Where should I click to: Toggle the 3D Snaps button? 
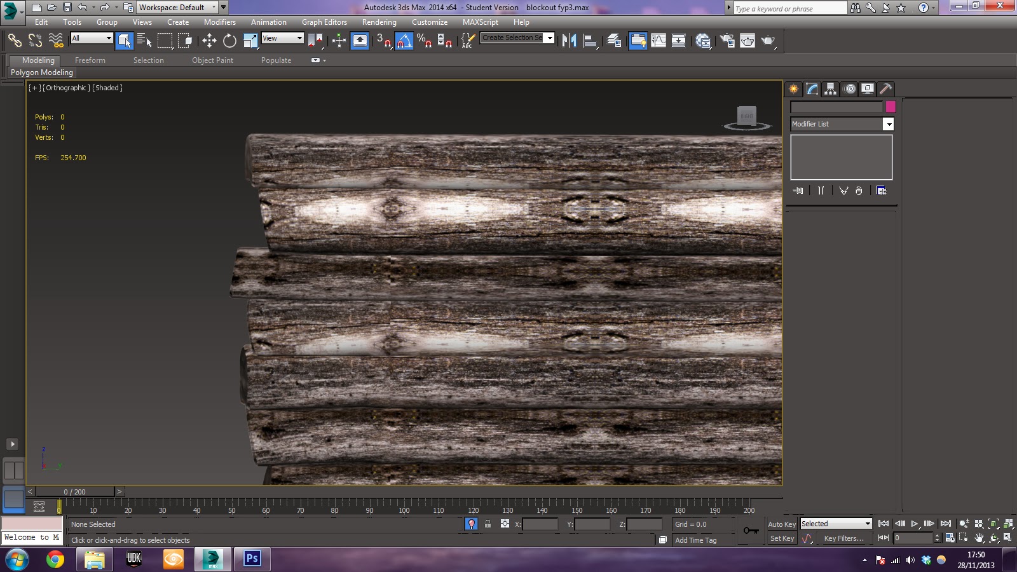coord(383,41)
